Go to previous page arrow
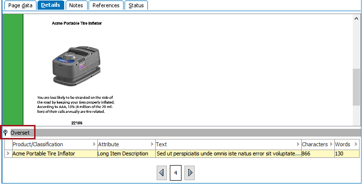 162,172
